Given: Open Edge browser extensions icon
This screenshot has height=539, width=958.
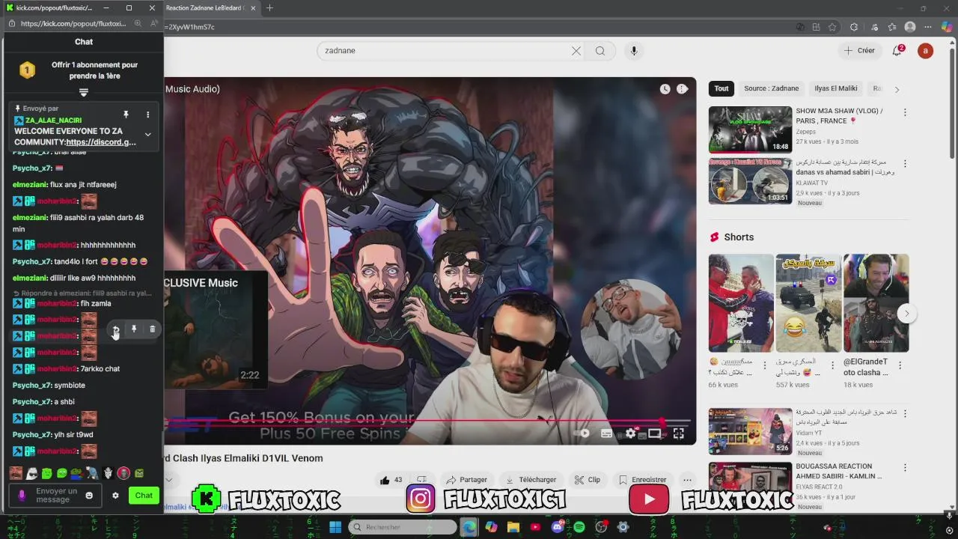Looking at the screenshot, I should coord(854,27).
